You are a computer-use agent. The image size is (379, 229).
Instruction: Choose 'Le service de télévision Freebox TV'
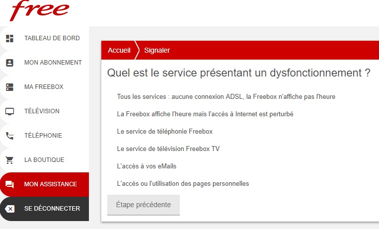168,149
